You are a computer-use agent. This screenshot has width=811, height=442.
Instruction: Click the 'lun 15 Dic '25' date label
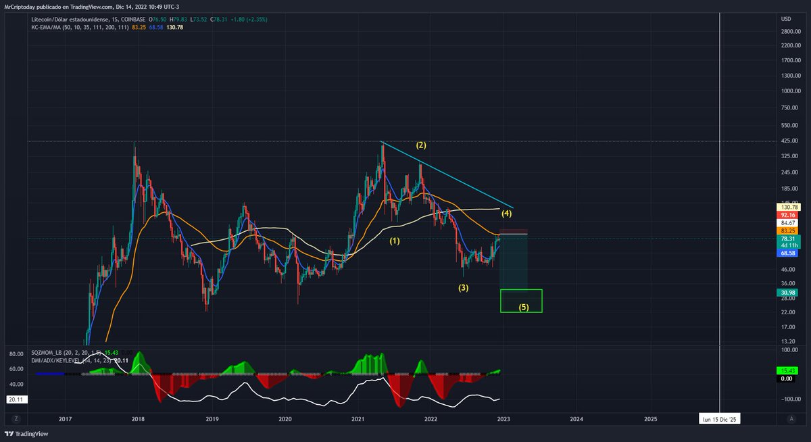tap(719, 419)
